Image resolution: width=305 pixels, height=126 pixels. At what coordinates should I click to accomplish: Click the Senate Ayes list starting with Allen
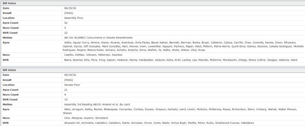(x=180, y=111)
